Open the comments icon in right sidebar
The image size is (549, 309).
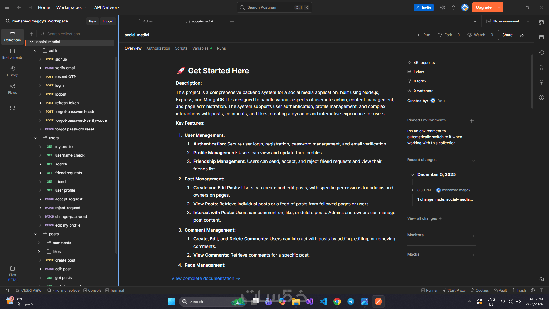[542, 37]
